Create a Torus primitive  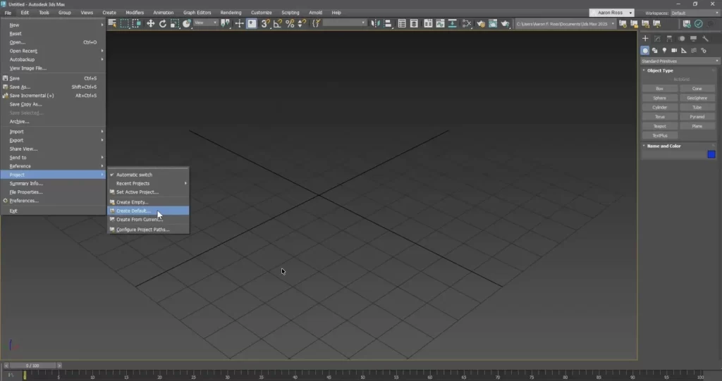coord(660,117)
